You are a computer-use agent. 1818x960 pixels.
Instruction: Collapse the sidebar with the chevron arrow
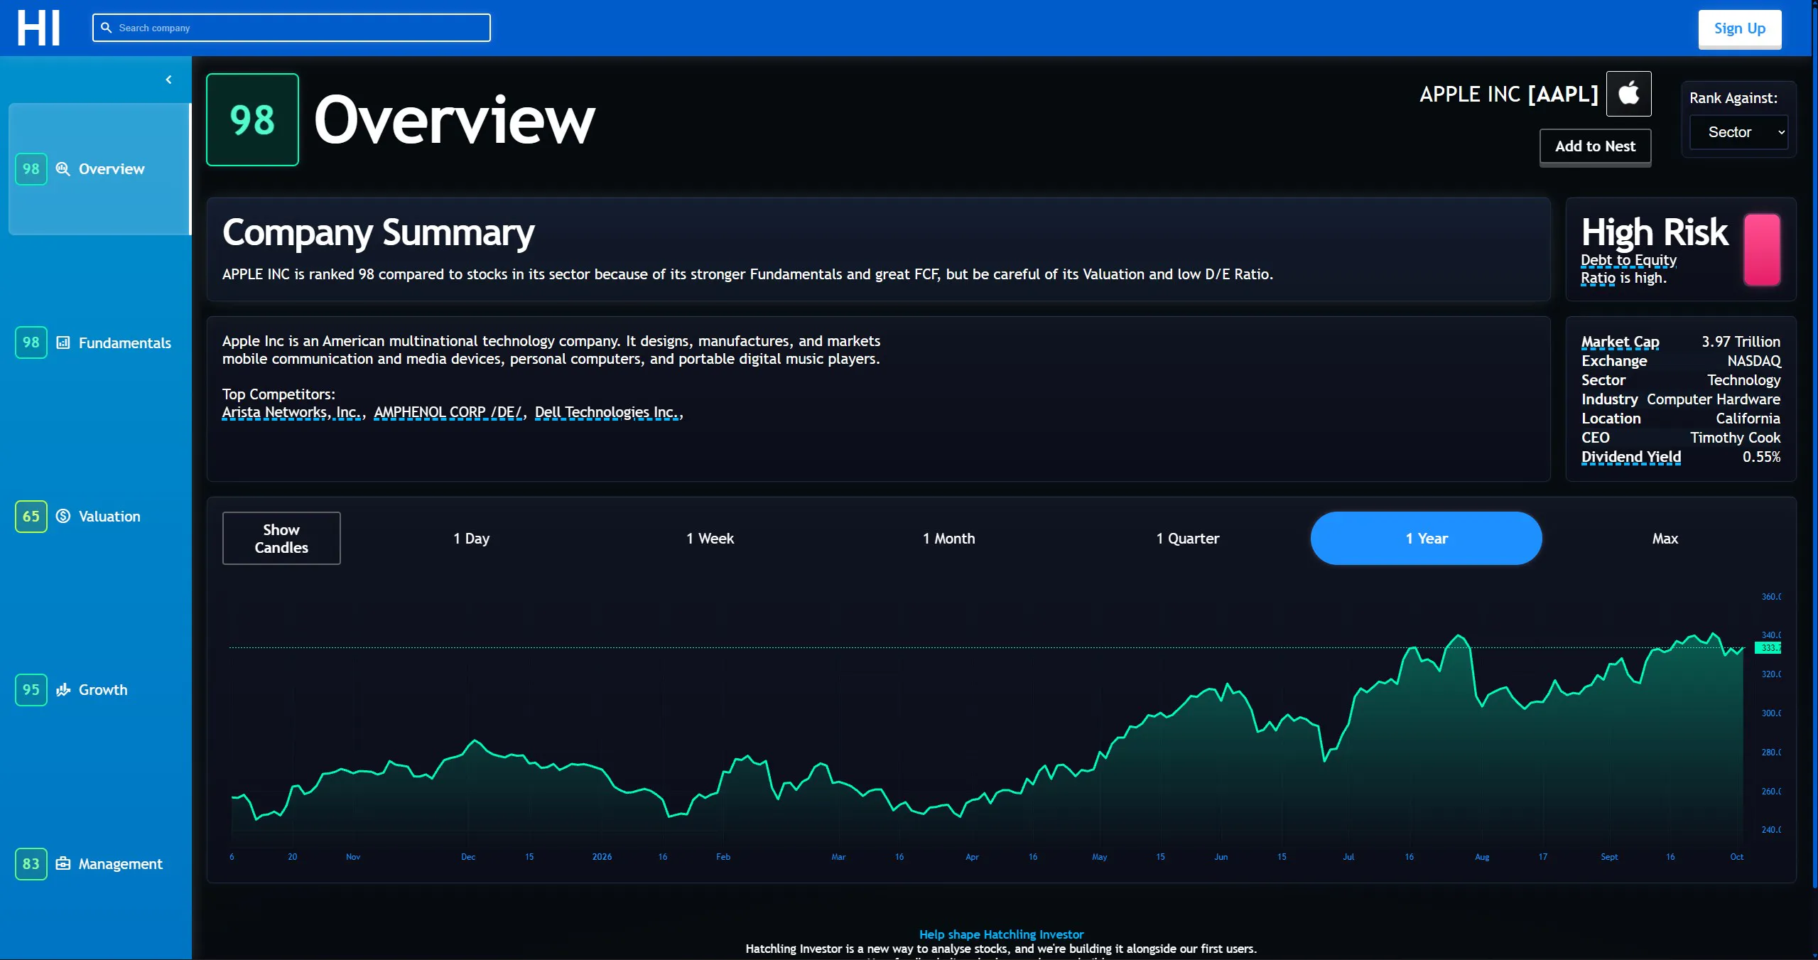point(168,80)
